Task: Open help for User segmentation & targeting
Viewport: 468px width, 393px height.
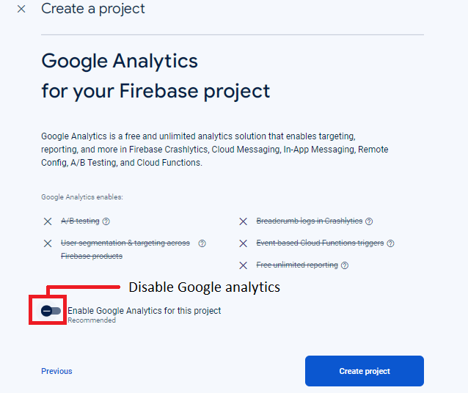Action: coord(202,243)
